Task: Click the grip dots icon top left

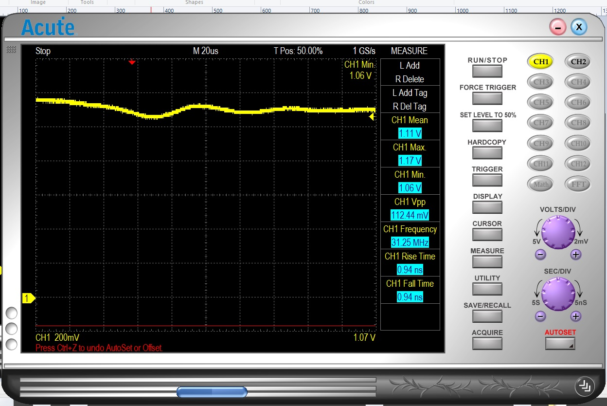Action: 12,50
